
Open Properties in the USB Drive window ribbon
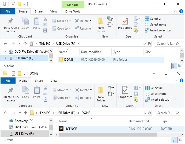[125, 25]
